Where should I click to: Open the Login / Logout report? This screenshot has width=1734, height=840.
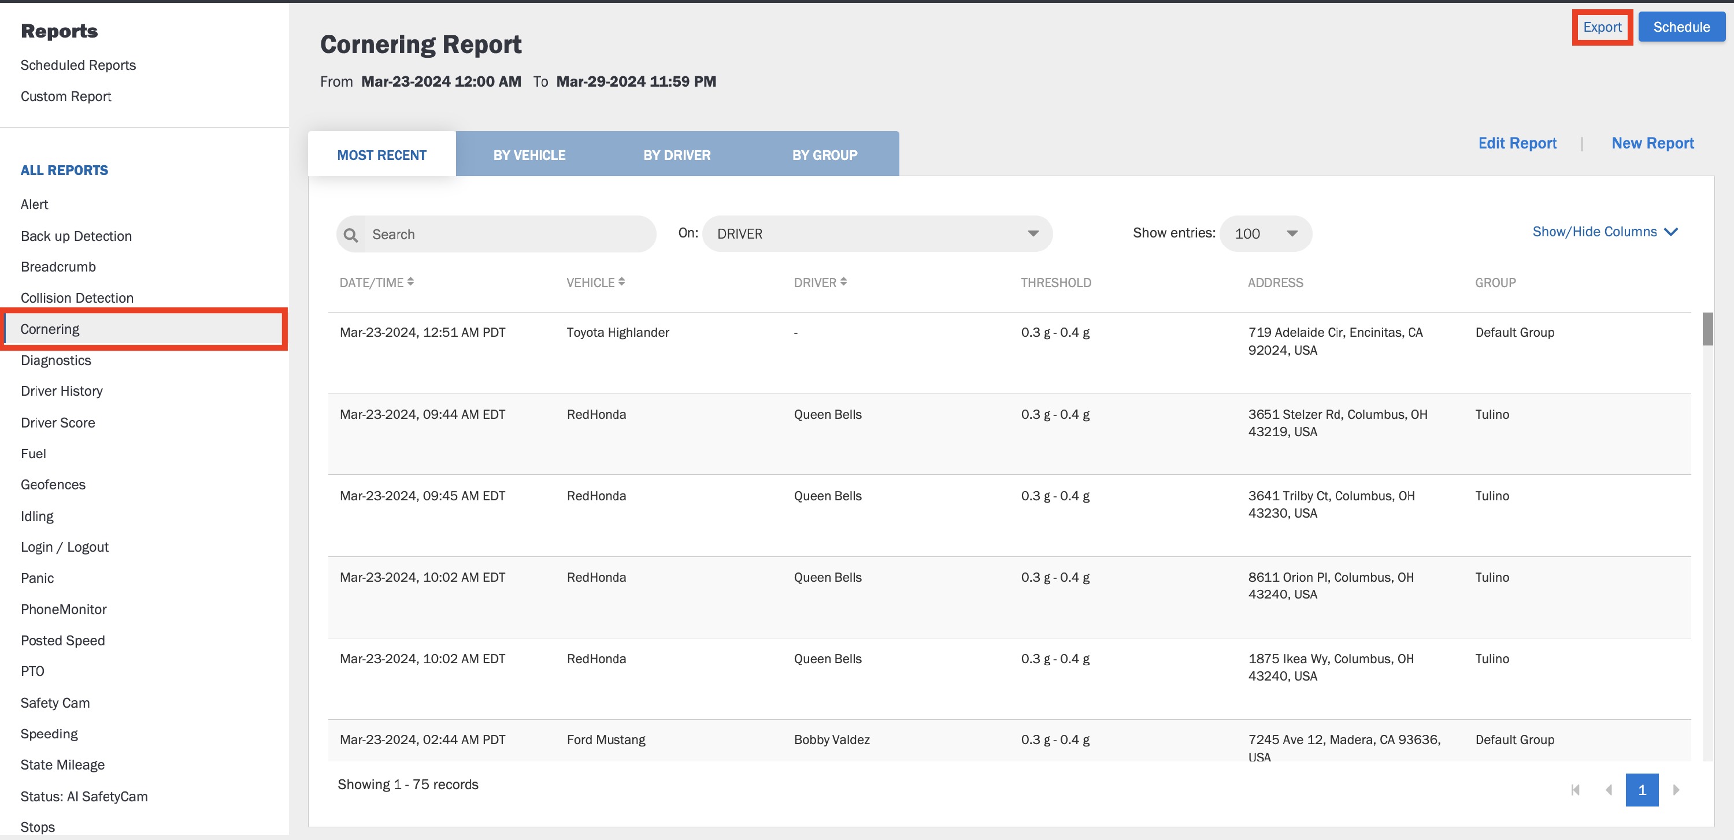[x=65, y=548]
